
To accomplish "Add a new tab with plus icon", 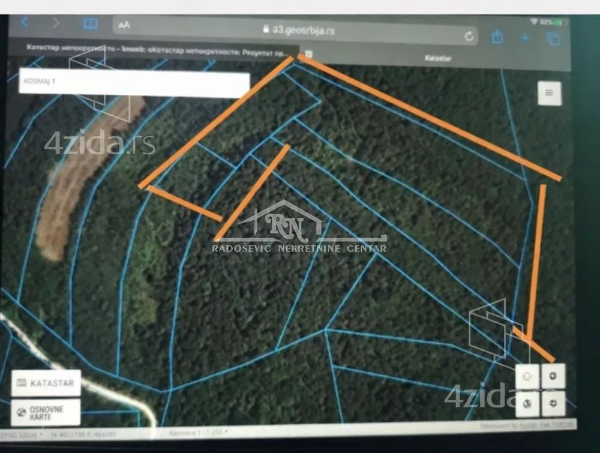I will (x=525, y=38).
